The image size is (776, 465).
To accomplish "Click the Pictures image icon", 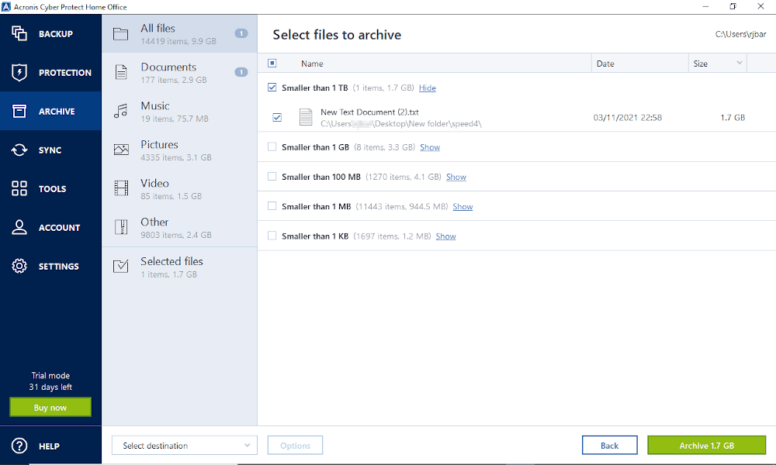I will 121,150.
